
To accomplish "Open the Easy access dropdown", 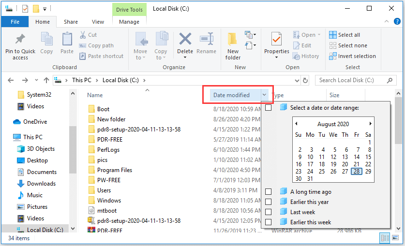I will pyautogui.click(x=250, y=45).
